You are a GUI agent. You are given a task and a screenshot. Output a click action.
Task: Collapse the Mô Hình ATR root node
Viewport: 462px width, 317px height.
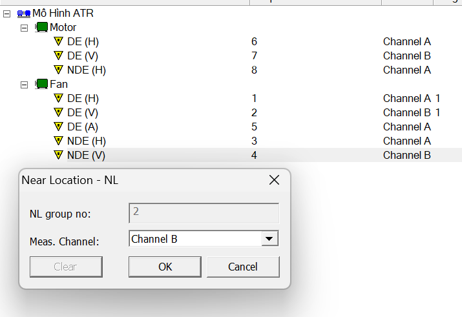tap(6, 14)
